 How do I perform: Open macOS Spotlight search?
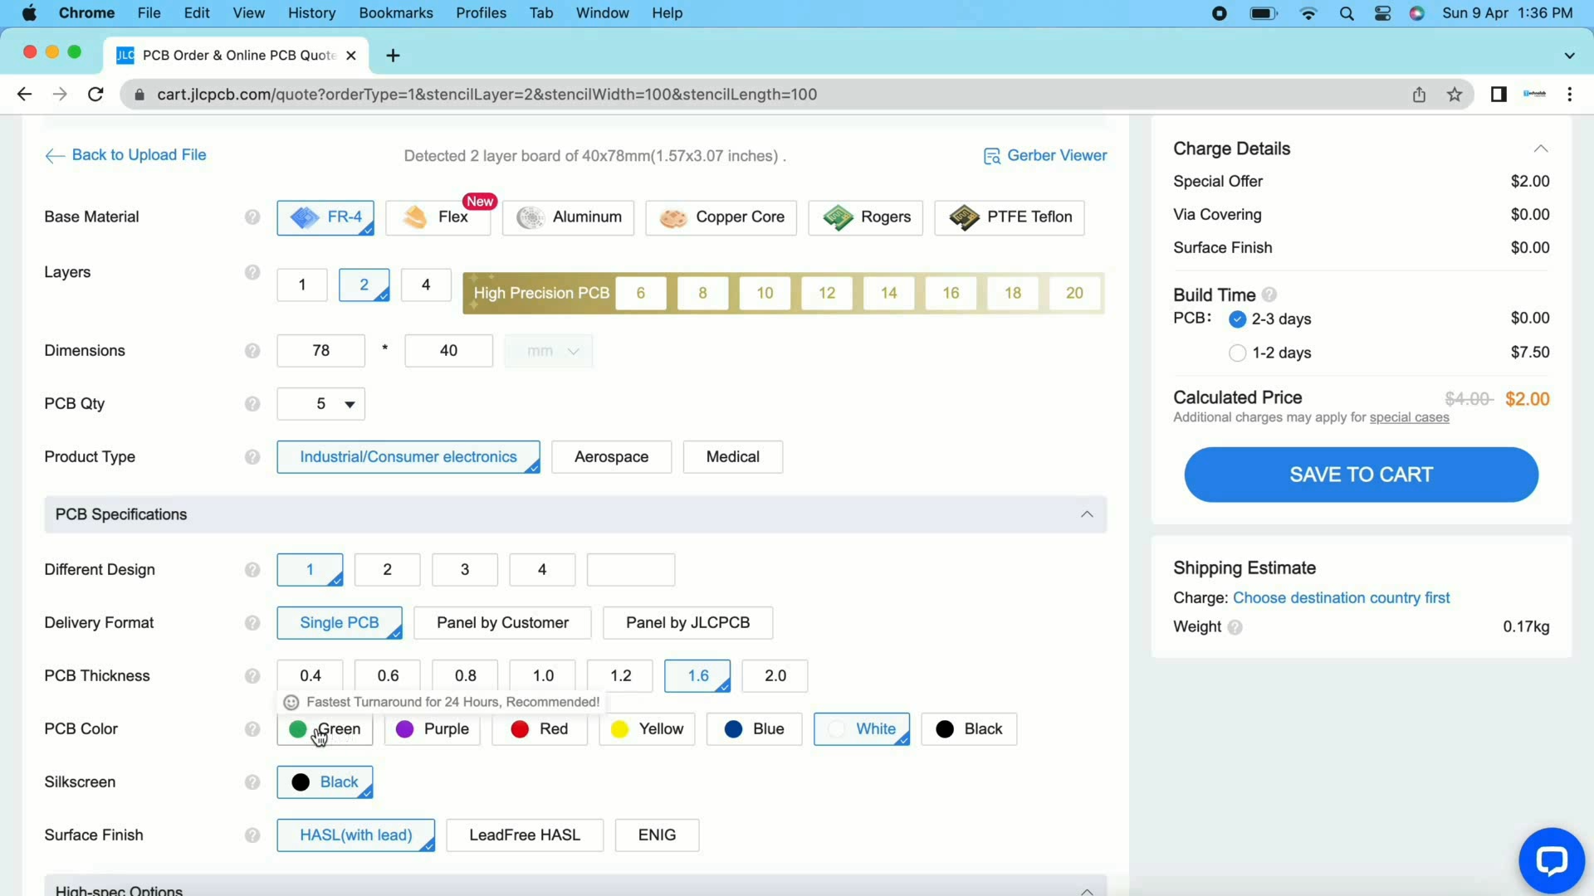click(1347, 13)
